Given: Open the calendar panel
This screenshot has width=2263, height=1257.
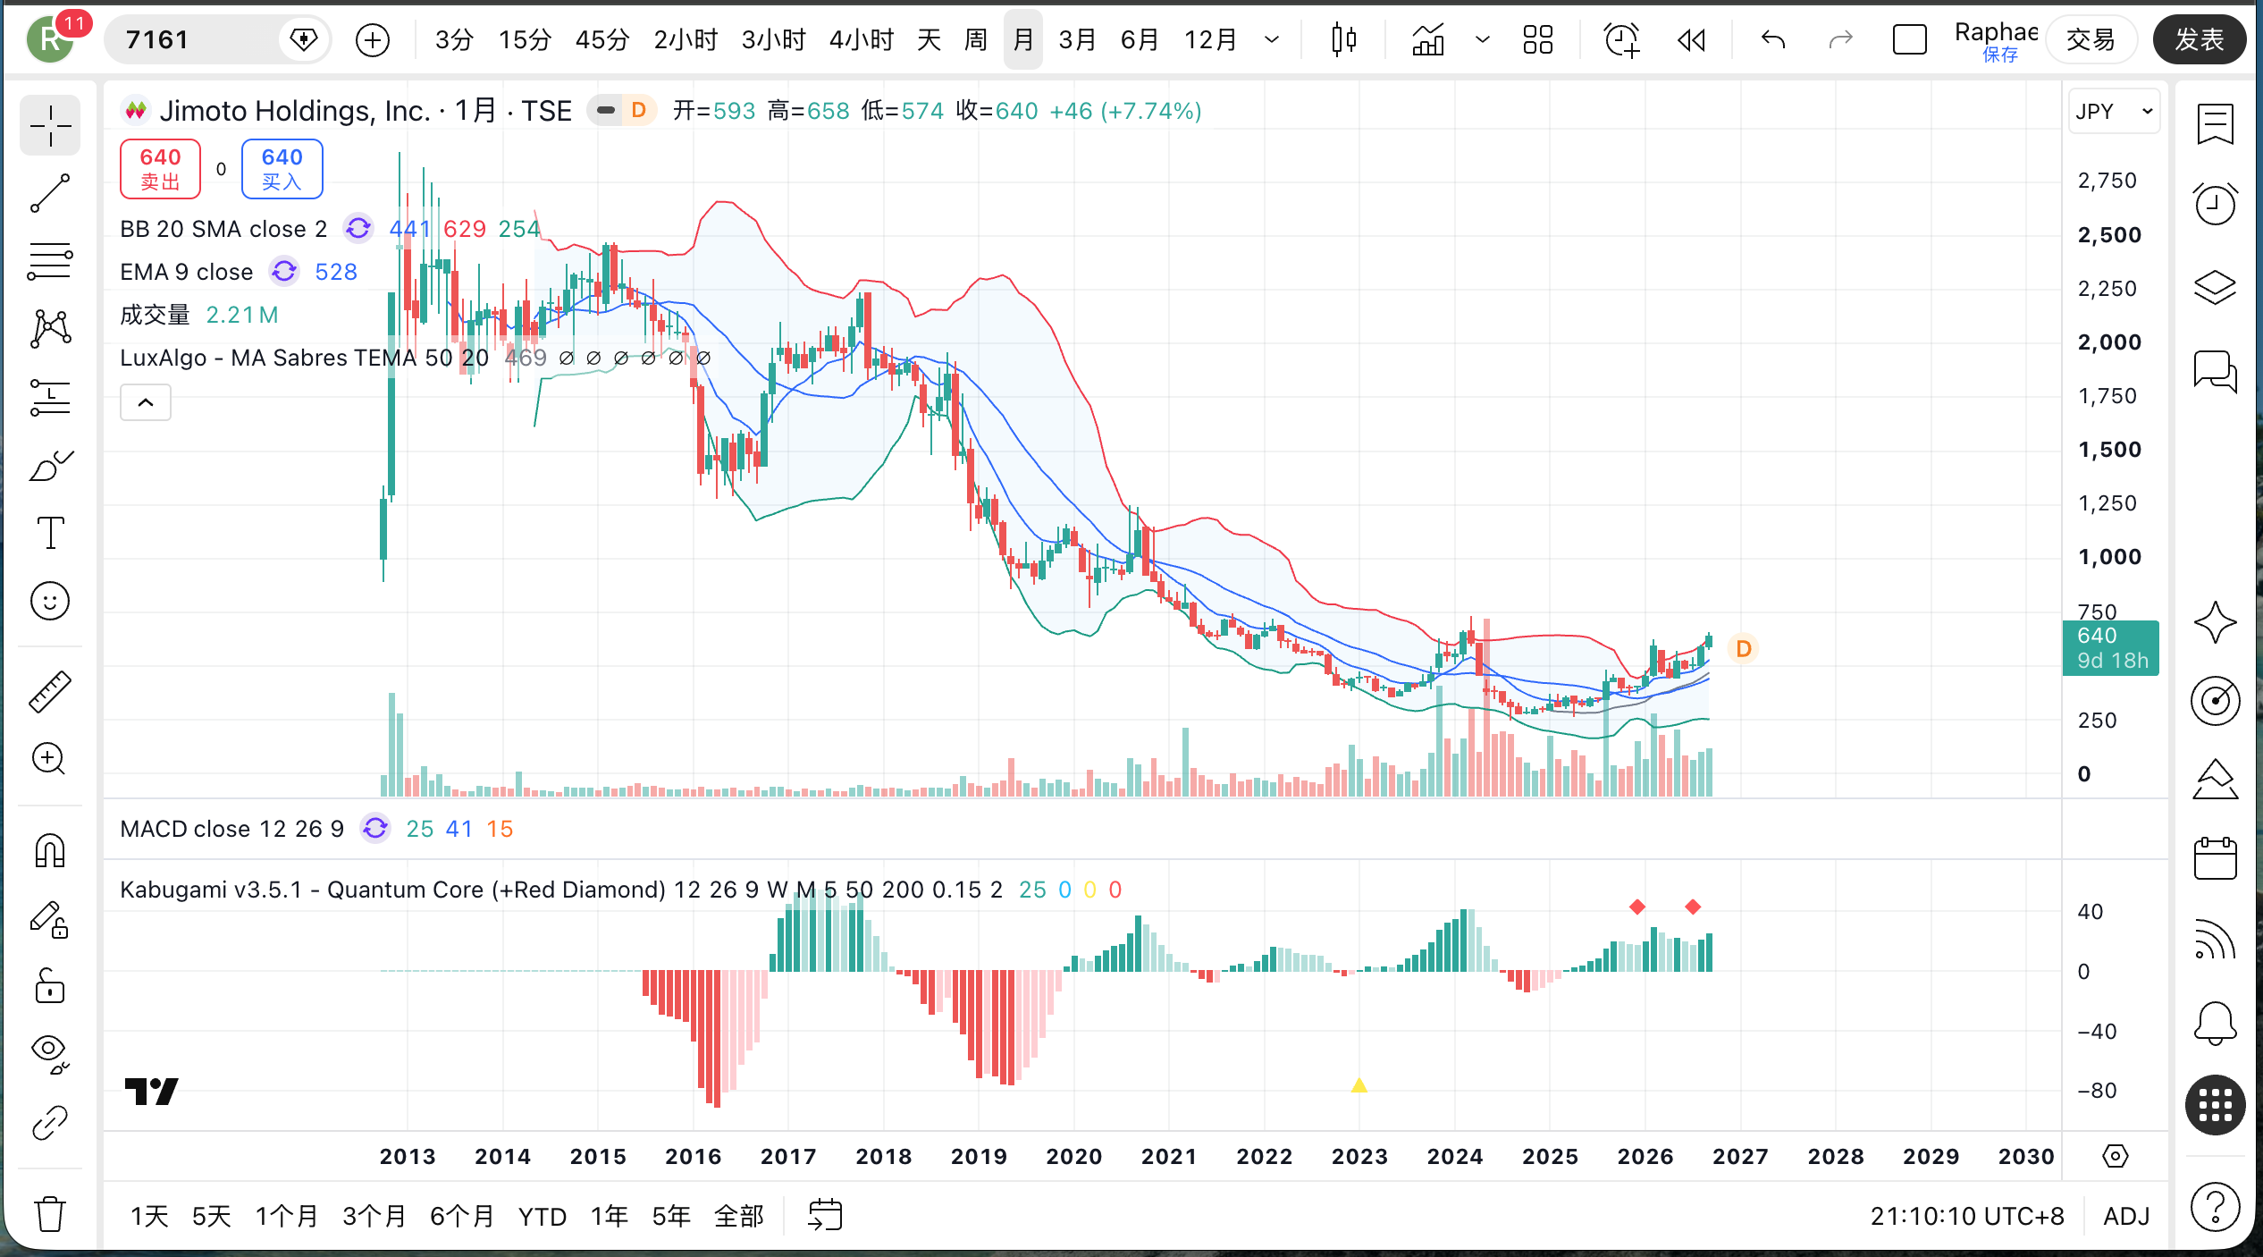Looking at the screenshot, I should (x=2216, y=859).
